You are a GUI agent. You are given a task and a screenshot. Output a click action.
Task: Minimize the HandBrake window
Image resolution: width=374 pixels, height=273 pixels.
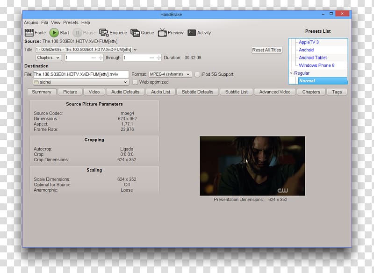tap(323, 14)
